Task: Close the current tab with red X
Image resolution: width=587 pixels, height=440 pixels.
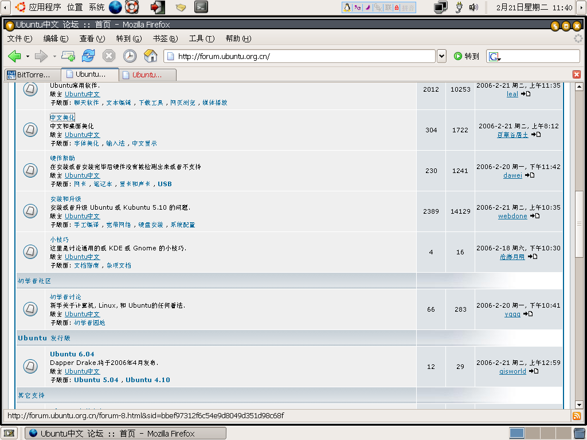Action: click(x=577, y=74)
